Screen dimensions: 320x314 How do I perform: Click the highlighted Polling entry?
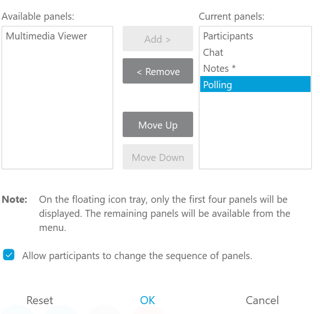(255, 84)
